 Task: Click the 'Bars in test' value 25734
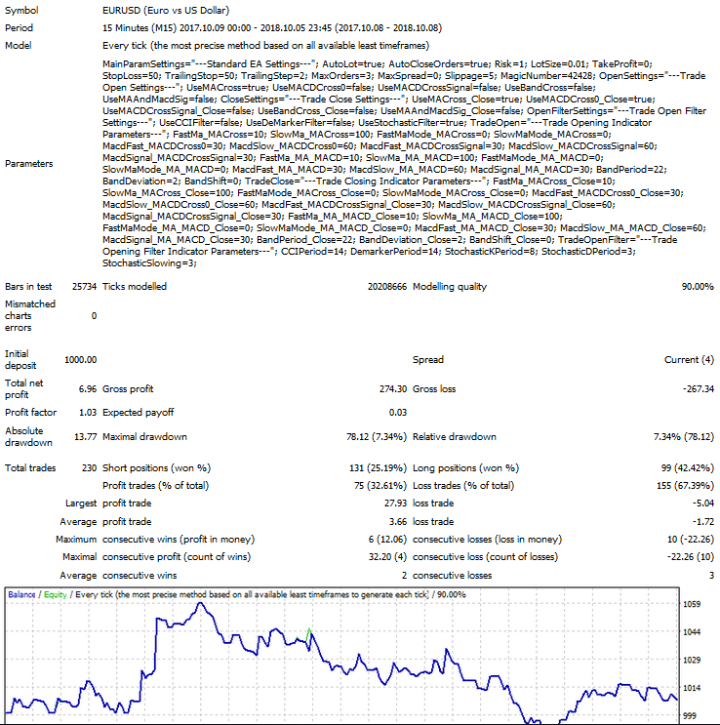pos(84,287)
